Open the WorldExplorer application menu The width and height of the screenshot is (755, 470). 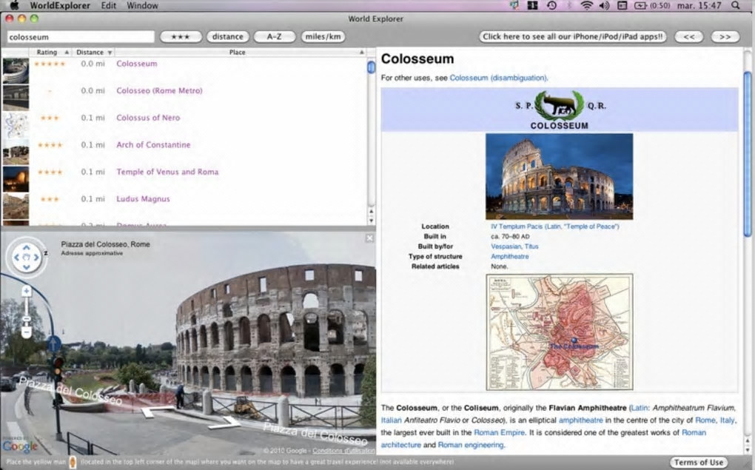point(60,6)
